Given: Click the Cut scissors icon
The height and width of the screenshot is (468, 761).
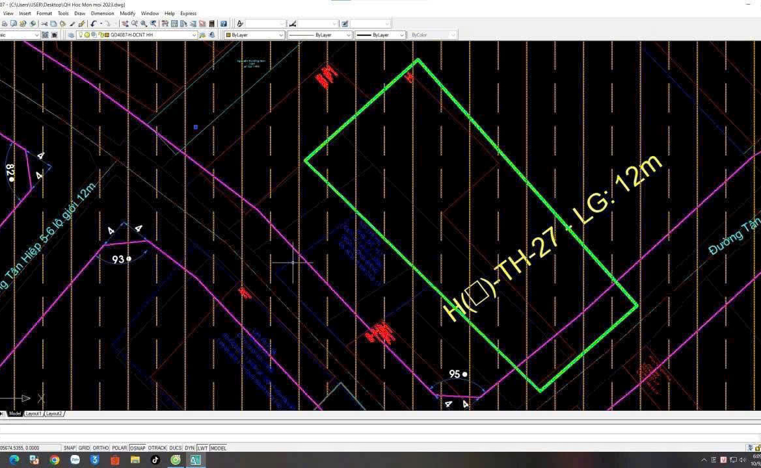Looking at the screenshot, I should point(44,23).
